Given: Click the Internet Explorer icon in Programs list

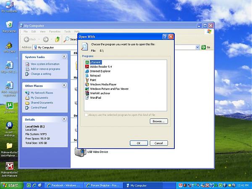Looking at the screenshot, I should [x=87, y=71].
